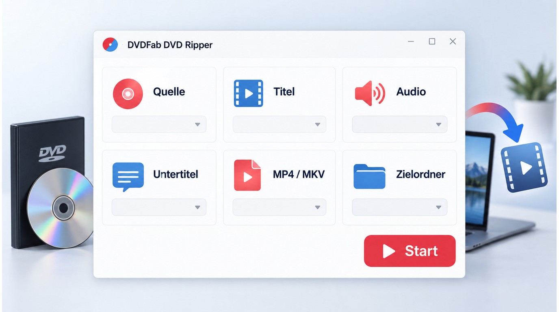Screen dimensions: 559x312
Task: Open the Zielordner dropdown
Action: click(399, 207)
